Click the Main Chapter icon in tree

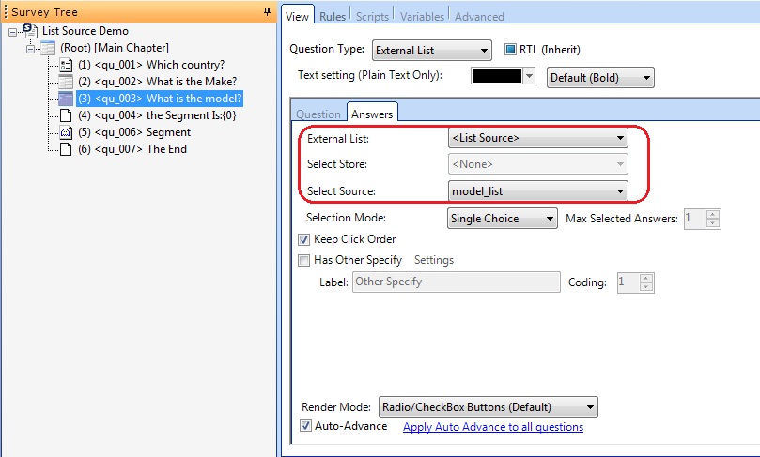(x=48, y=48)
